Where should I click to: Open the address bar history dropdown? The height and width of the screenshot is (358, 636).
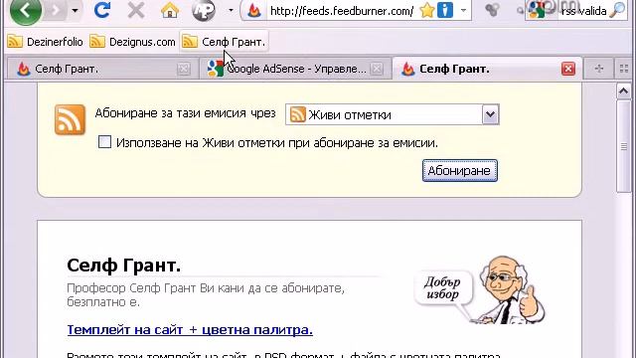pyautogui.click(x=463, y=11)
